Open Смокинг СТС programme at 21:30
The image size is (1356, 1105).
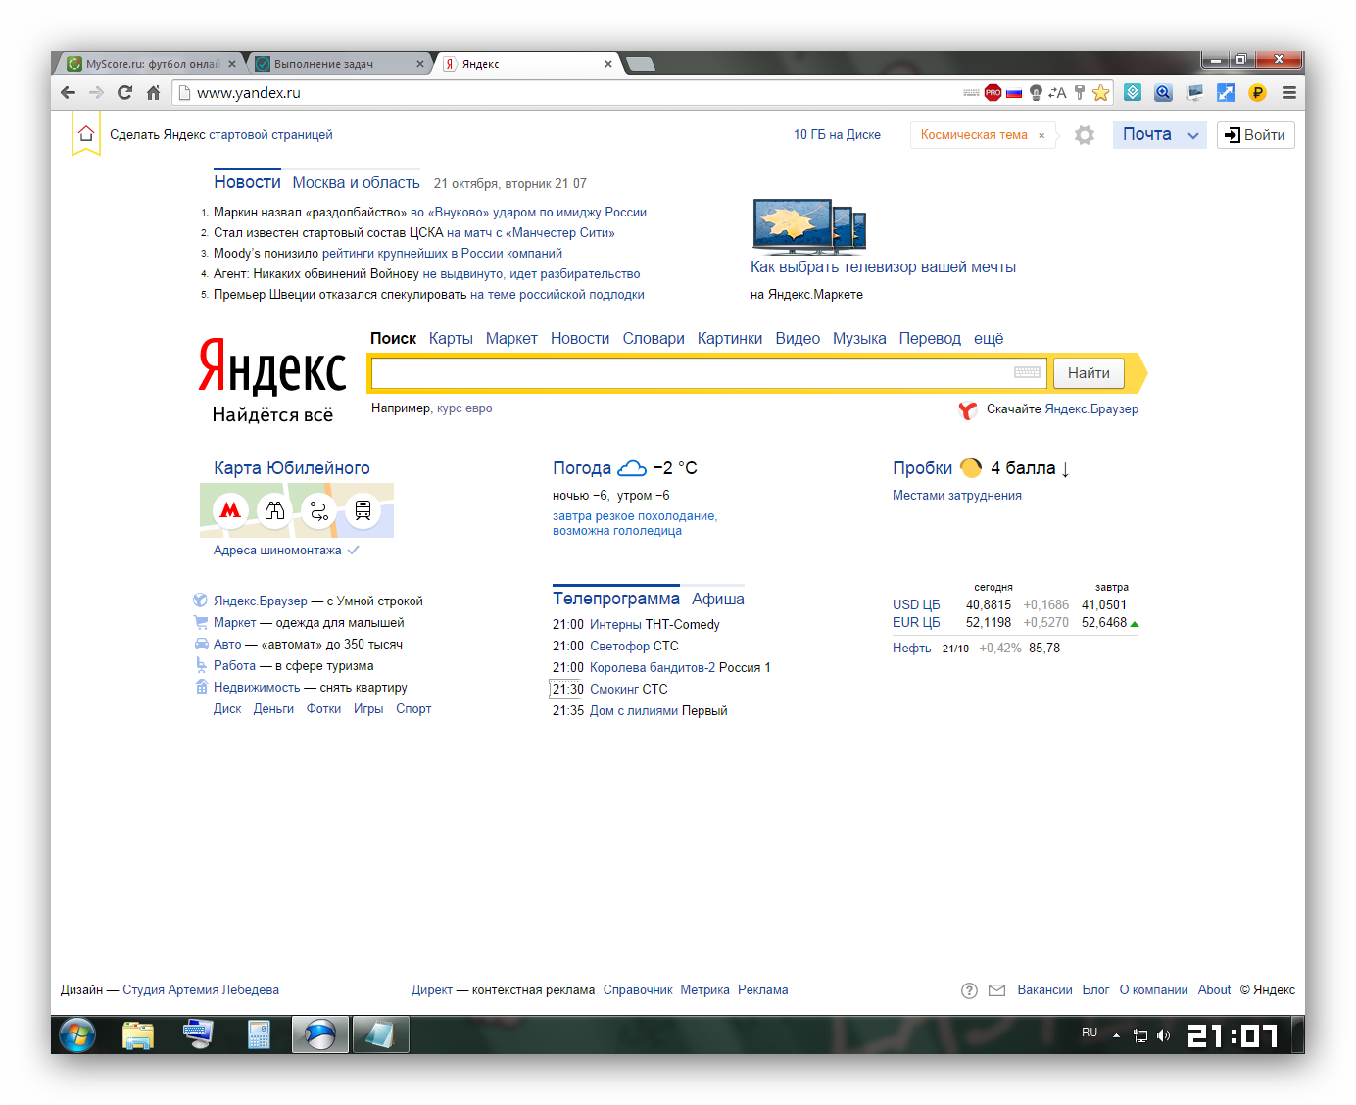point(628,689)
